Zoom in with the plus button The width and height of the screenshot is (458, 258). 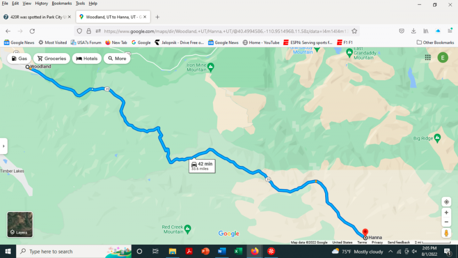(x=446, y=213)
